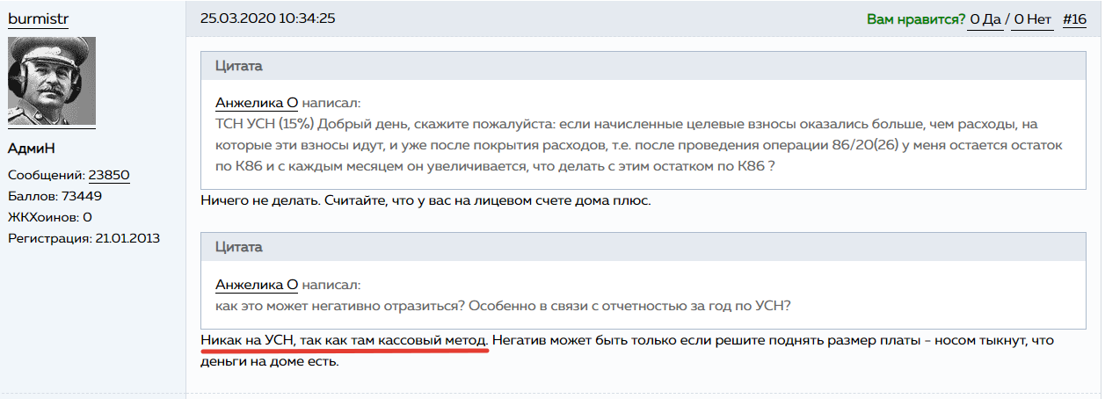
Task: Click 'деньги на доме есть.' text
Action: (269, 361)
